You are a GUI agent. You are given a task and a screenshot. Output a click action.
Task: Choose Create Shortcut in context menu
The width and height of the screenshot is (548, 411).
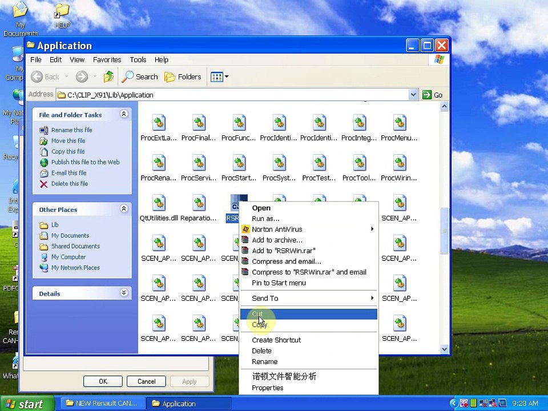point(309,340)
